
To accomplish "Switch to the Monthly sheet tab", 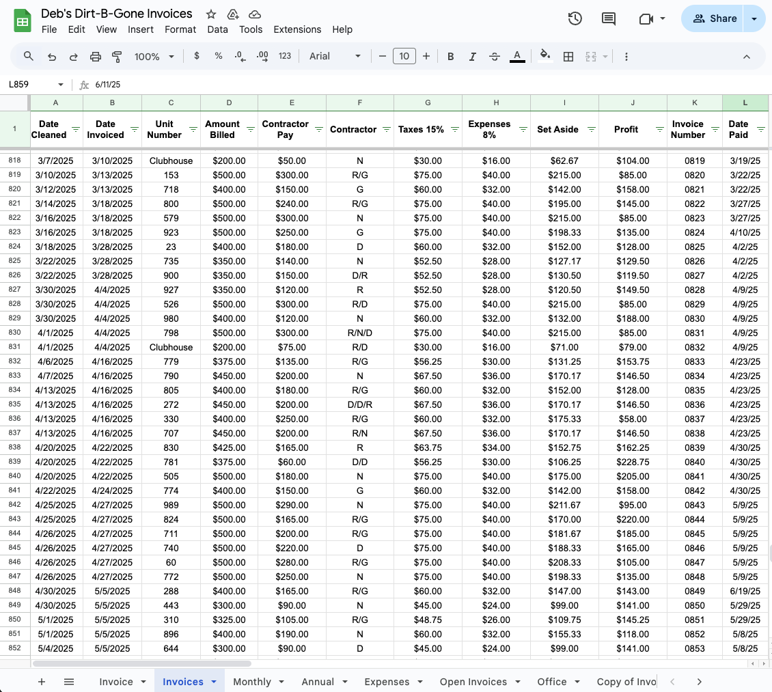I will pyautogui.click(x=253, y=681).
